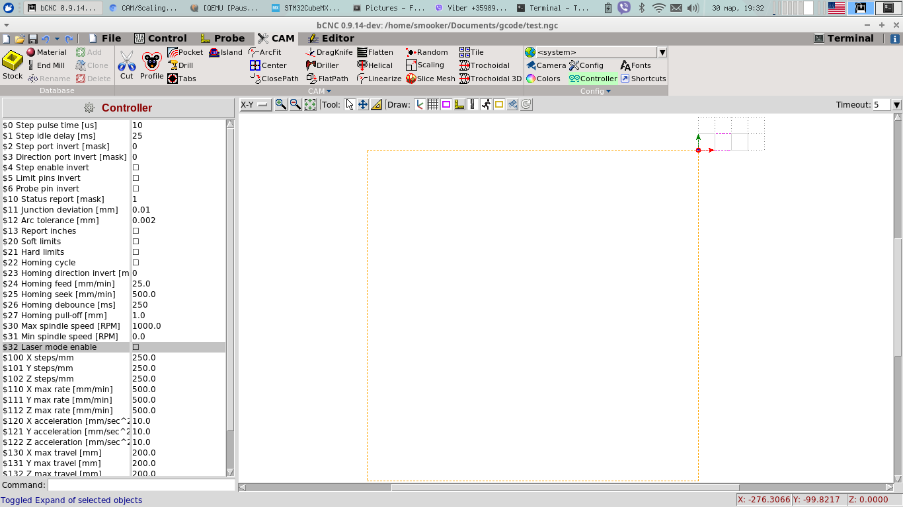Viewport: 903px width, 507px height.
Task: Enable $32 Laser mode checkbox
Action: coord(136,347)
